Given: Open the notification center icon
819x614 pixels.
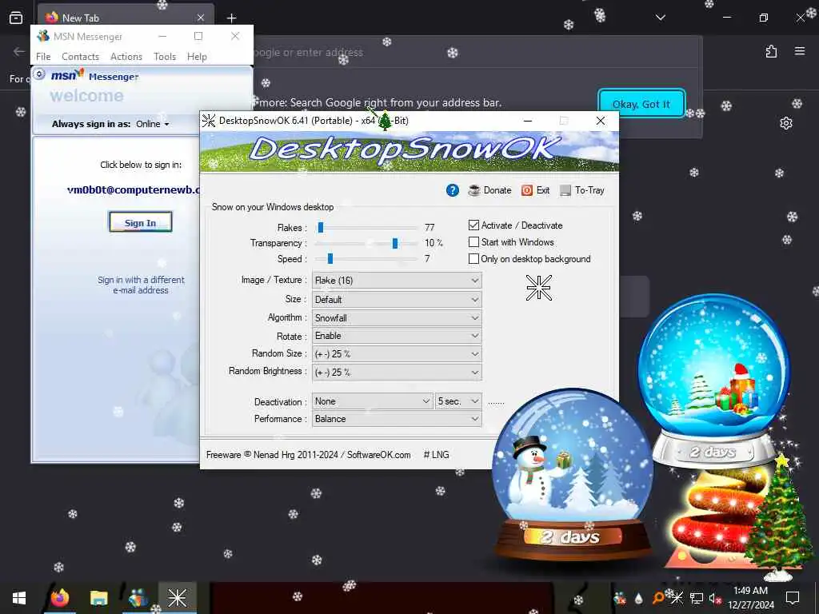Looking at the screenshot, I should click(x=793, y=598).
